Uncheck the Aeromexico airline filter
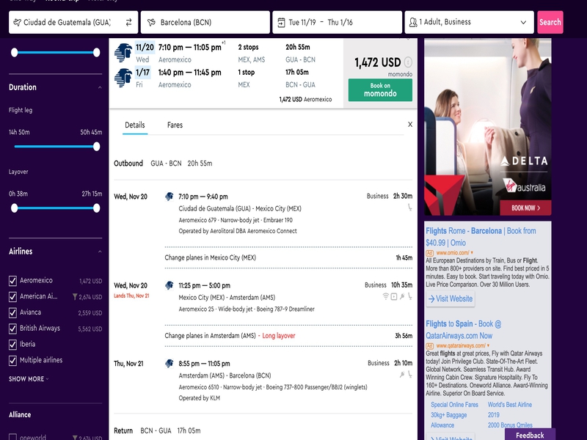The width and height of the screenshot is (587, 440). (x=12, y=281)
